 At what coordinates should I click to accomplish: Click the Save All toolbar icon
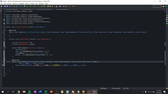point(7,6)
